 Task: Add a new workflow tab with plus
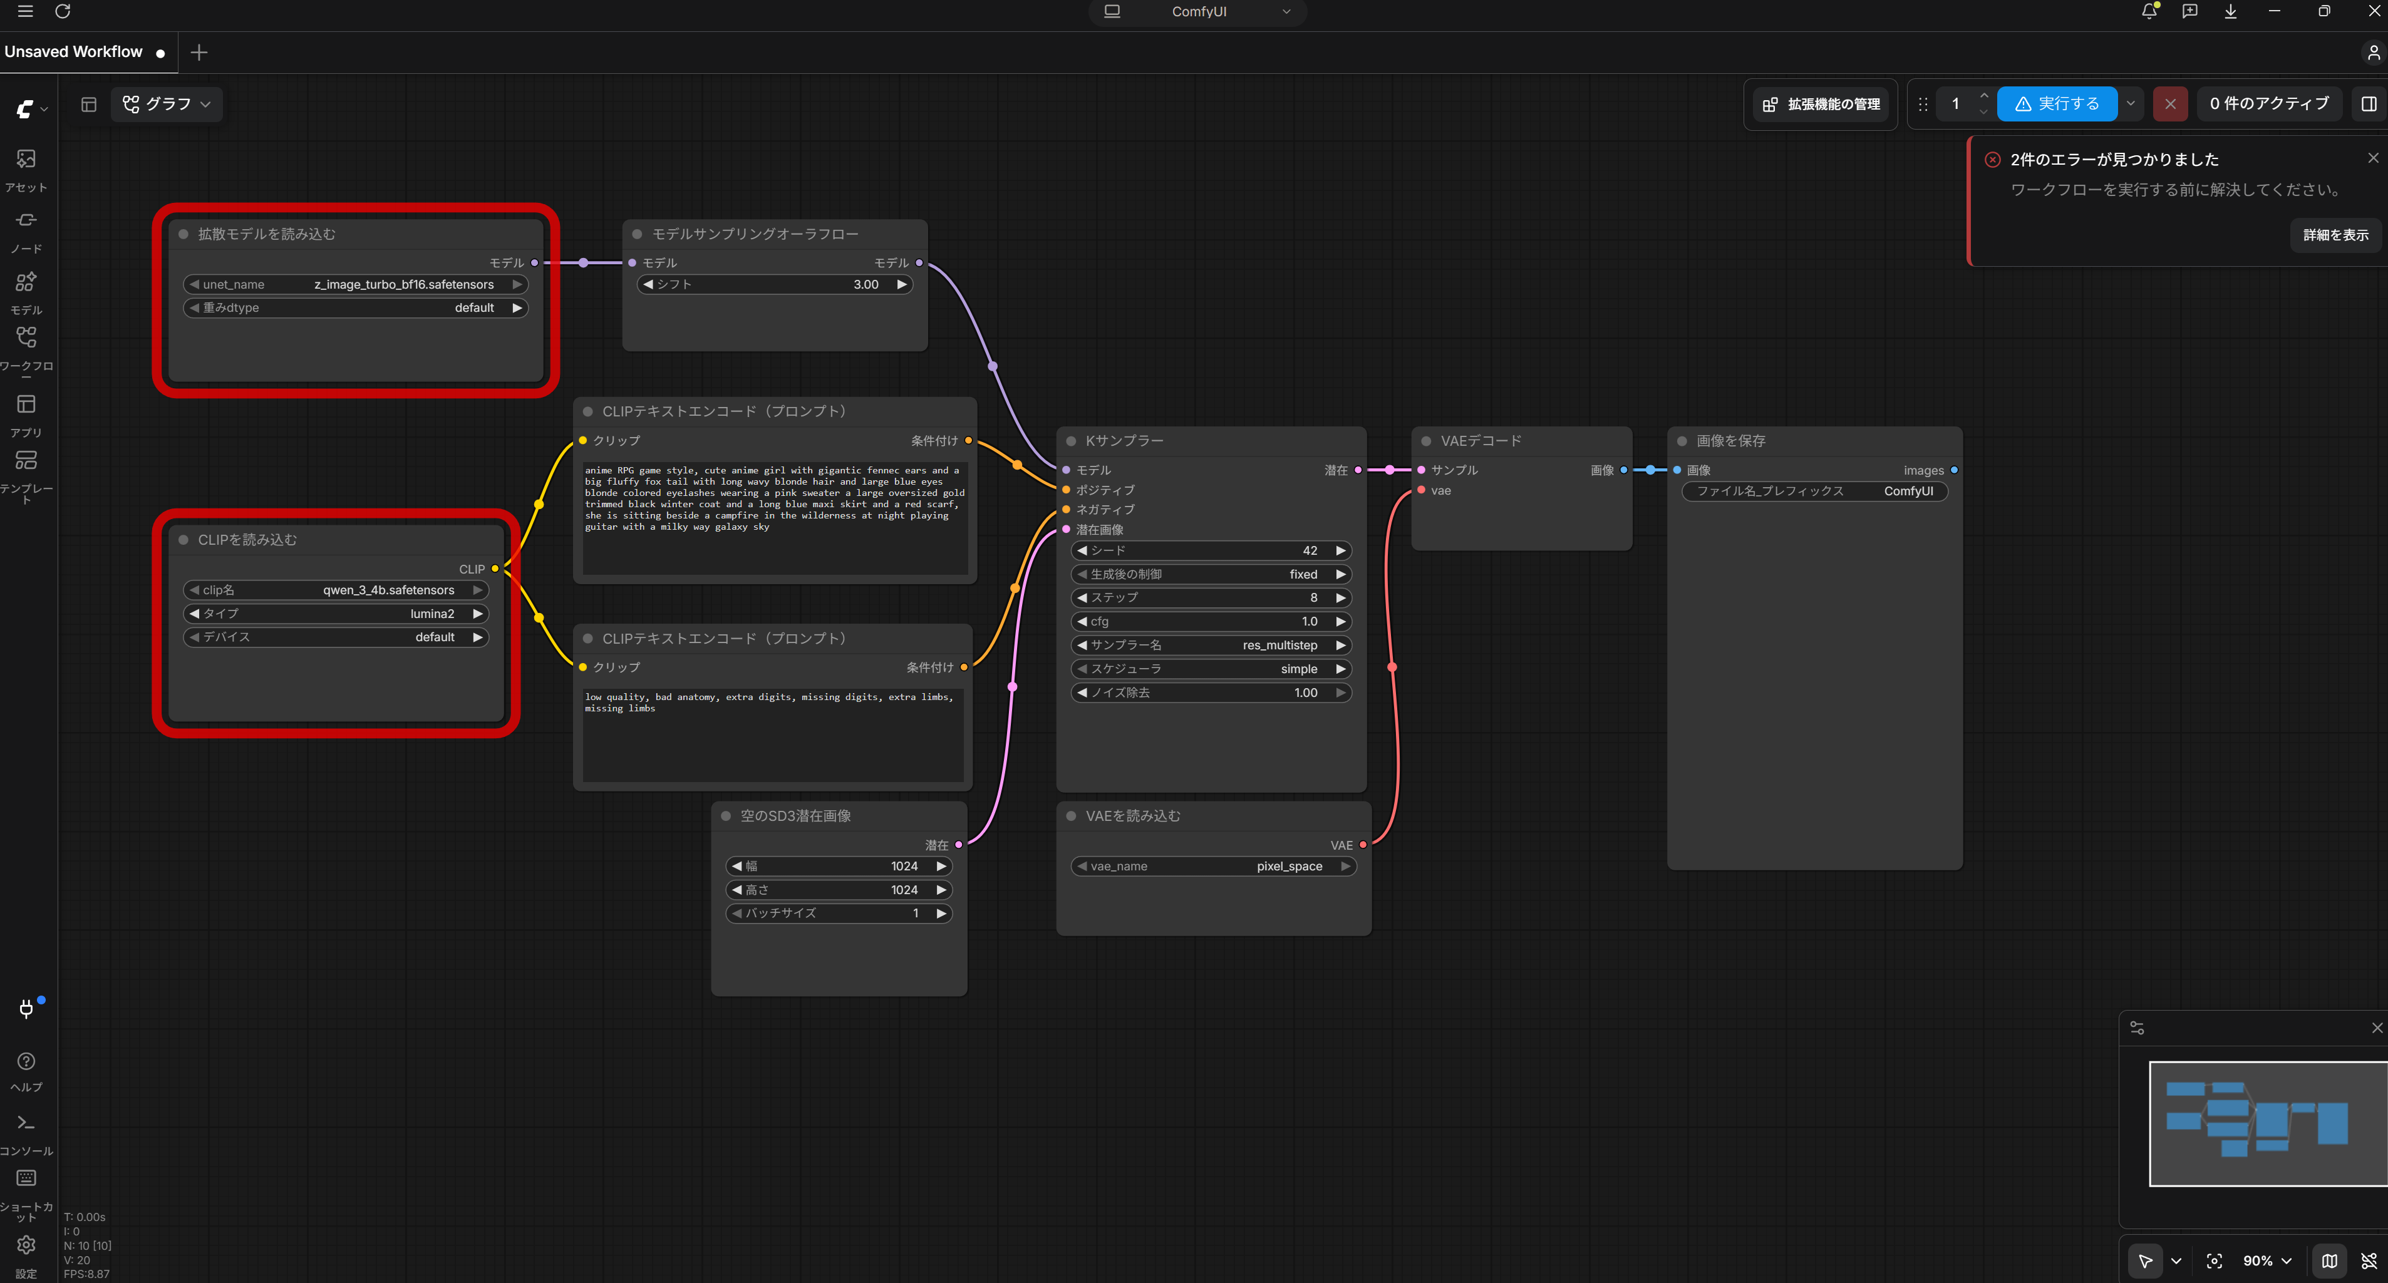[199, 52]
